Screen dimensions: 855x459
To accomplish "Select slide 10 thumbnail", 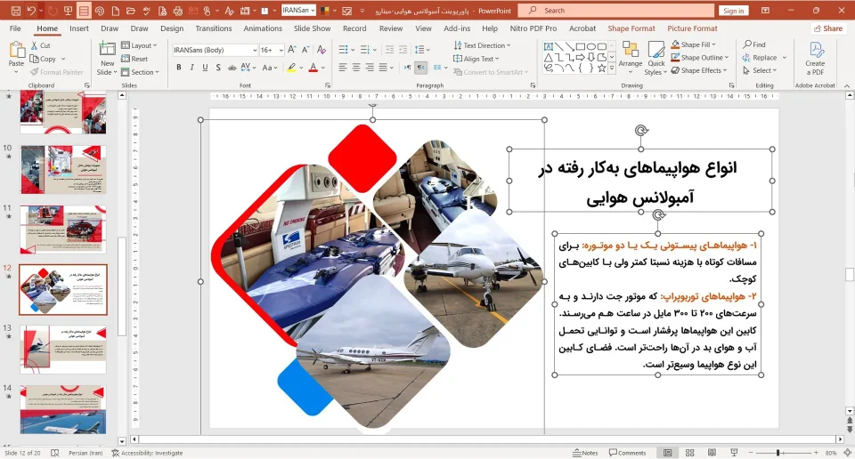I will click(x=63, y=169).
